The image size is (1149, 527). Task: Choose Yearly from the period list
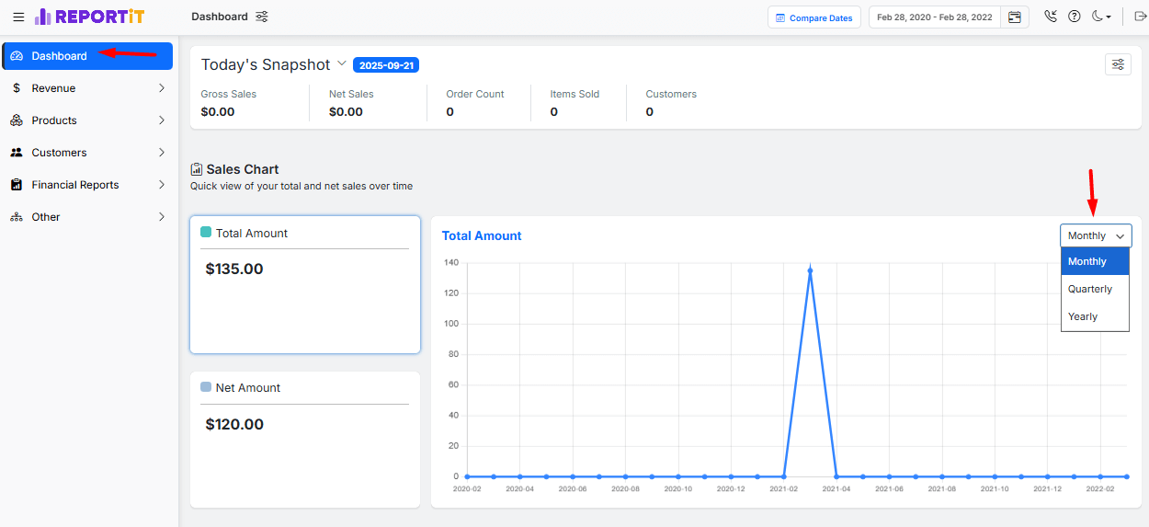point(1083,316)
